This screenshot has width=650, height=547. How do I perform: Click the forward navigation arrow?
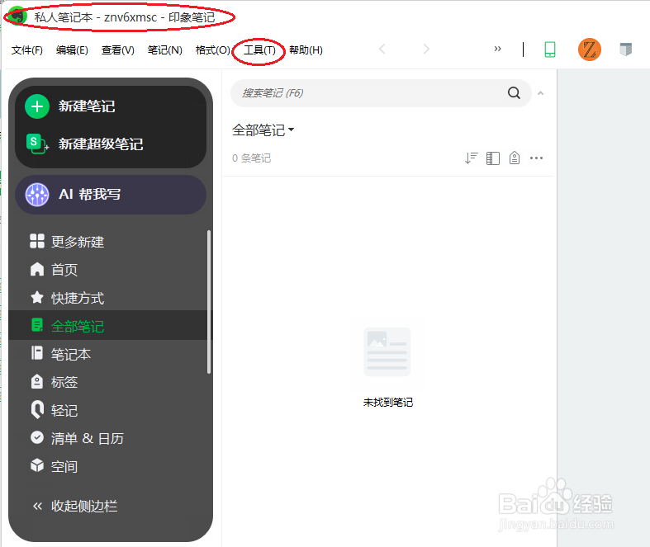(426, 49)
